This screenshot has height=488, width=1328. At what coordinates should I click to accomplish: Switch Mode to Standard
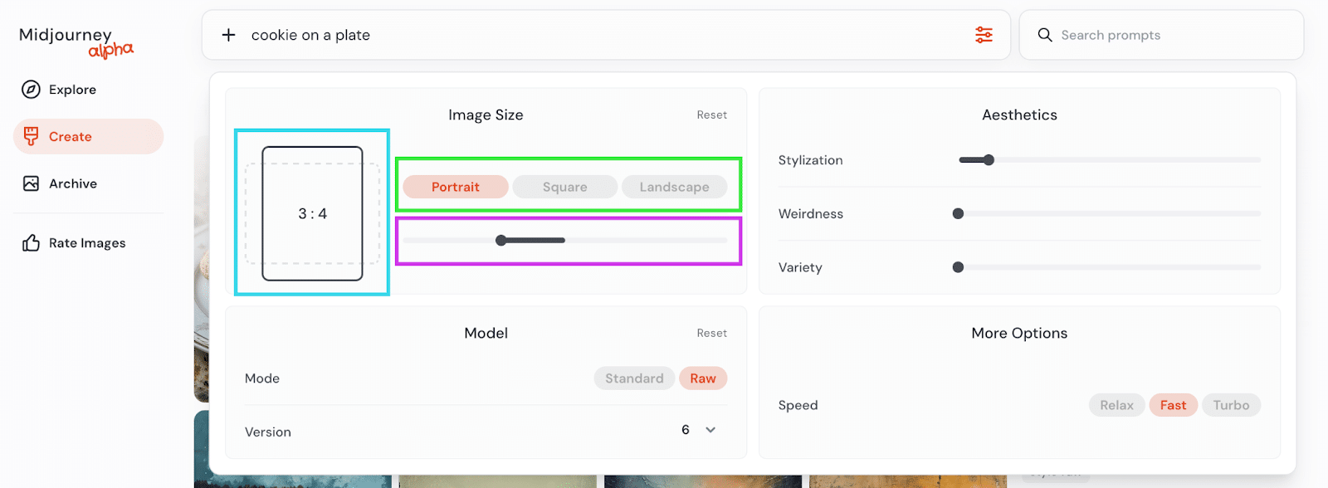(634, 378)
